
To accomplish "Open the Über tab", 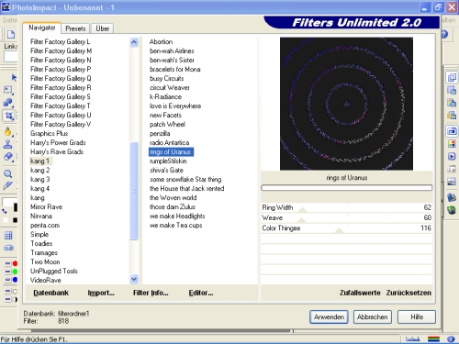I will [x=103, y=28].
